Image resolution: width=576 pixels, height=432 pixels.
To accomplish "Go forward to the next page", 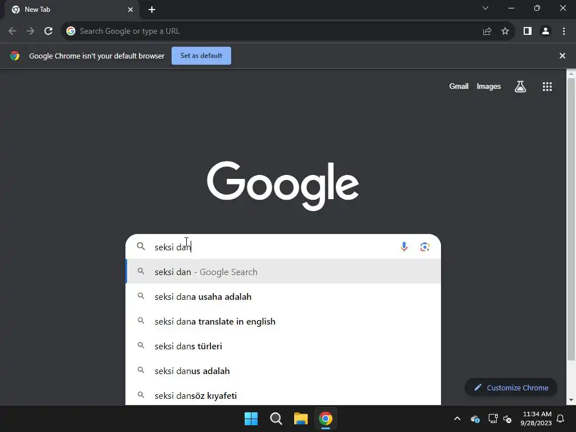I will pos(30,31).
